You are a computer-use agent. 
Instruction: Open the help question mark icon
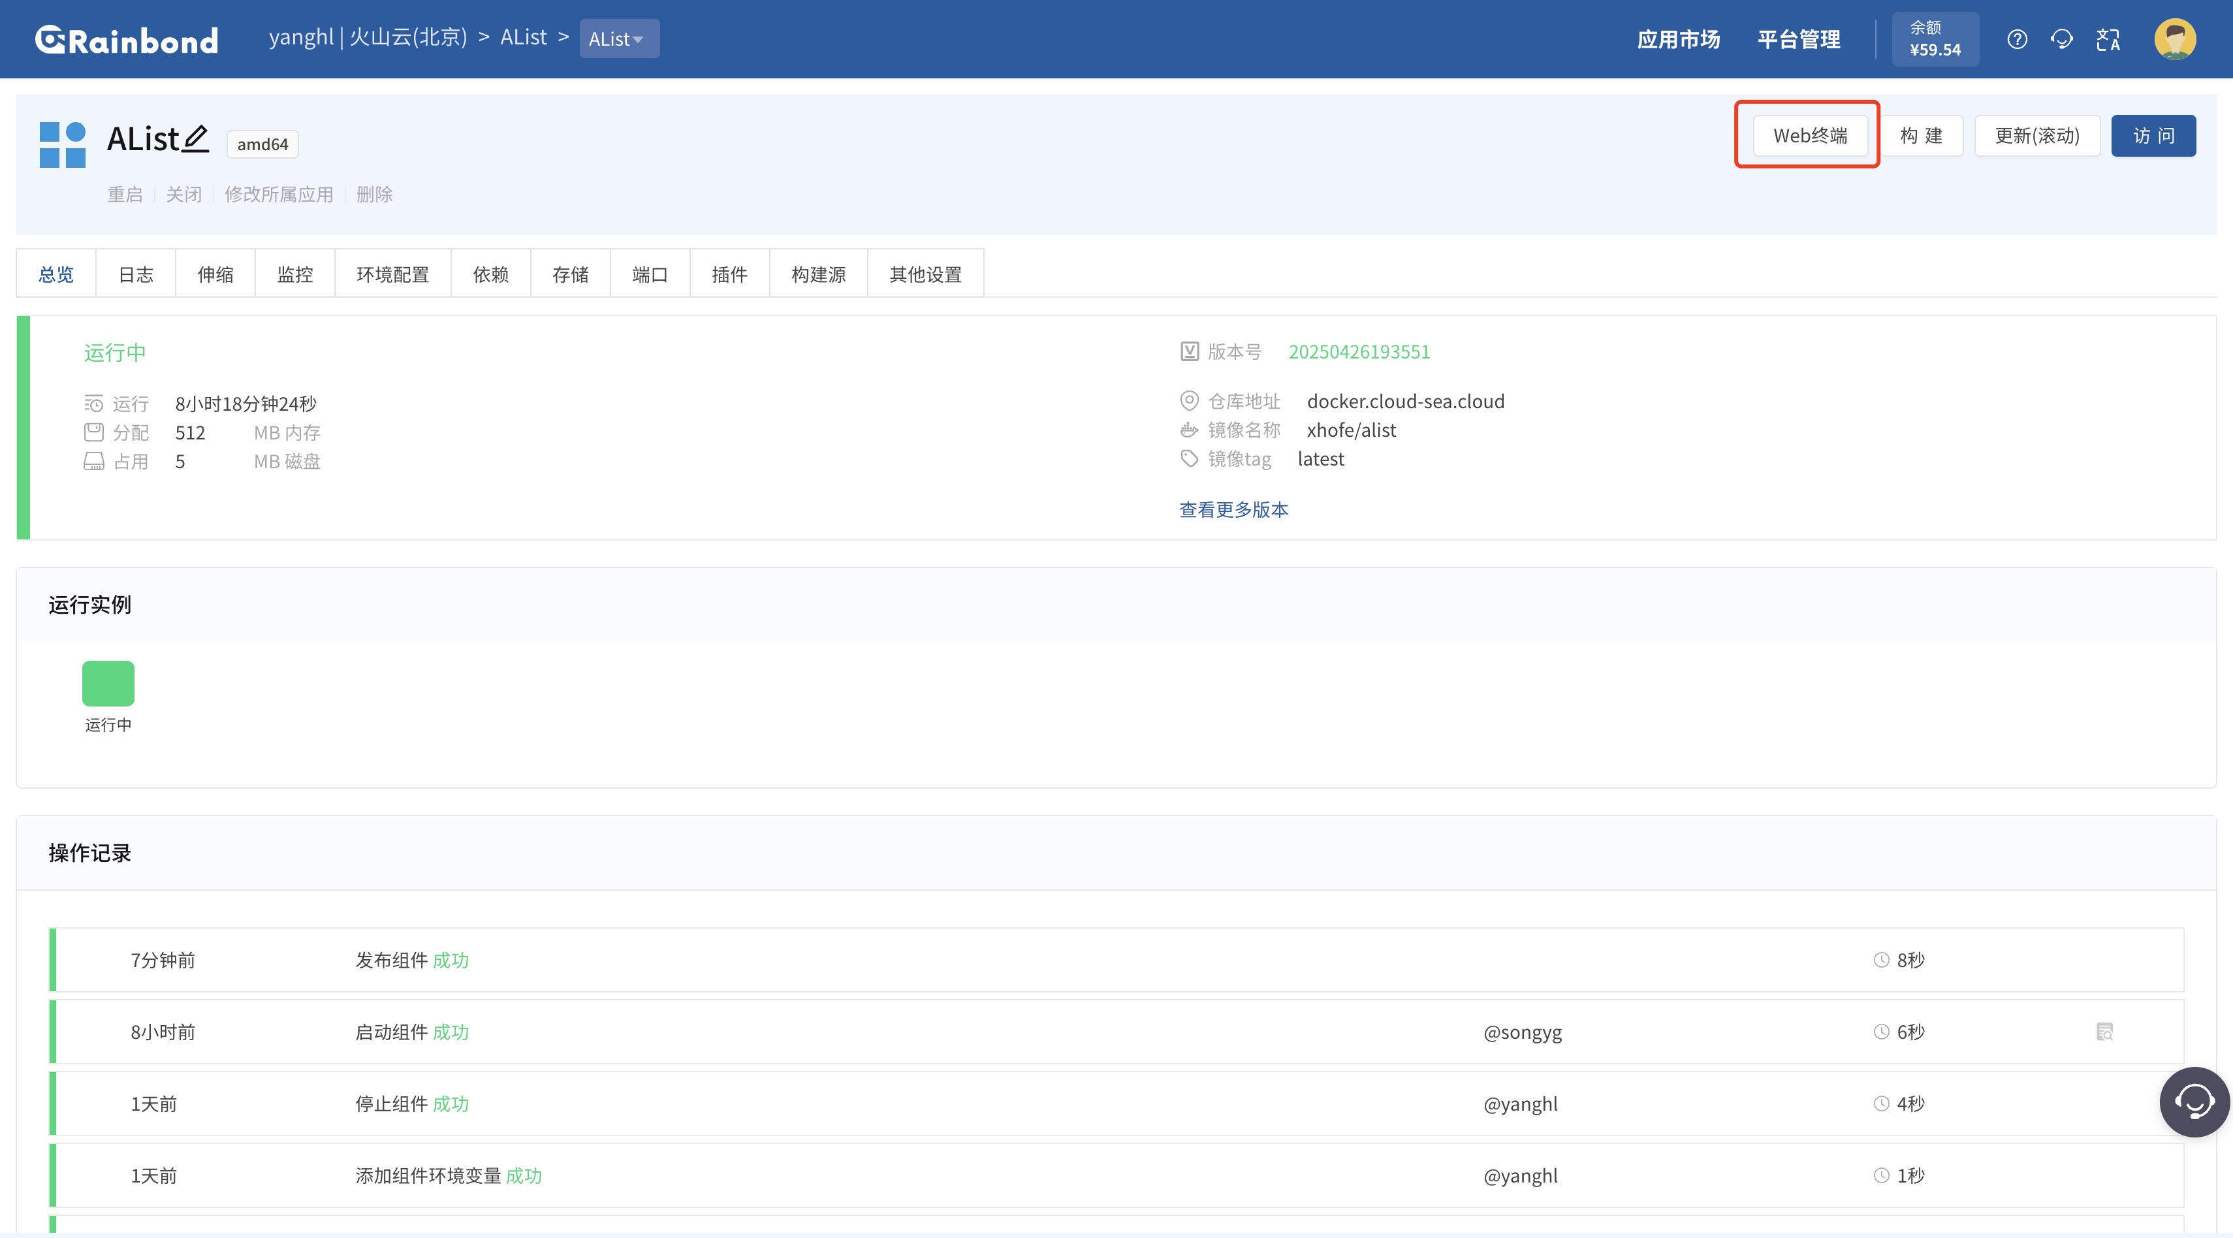(x=2017, y=39)
